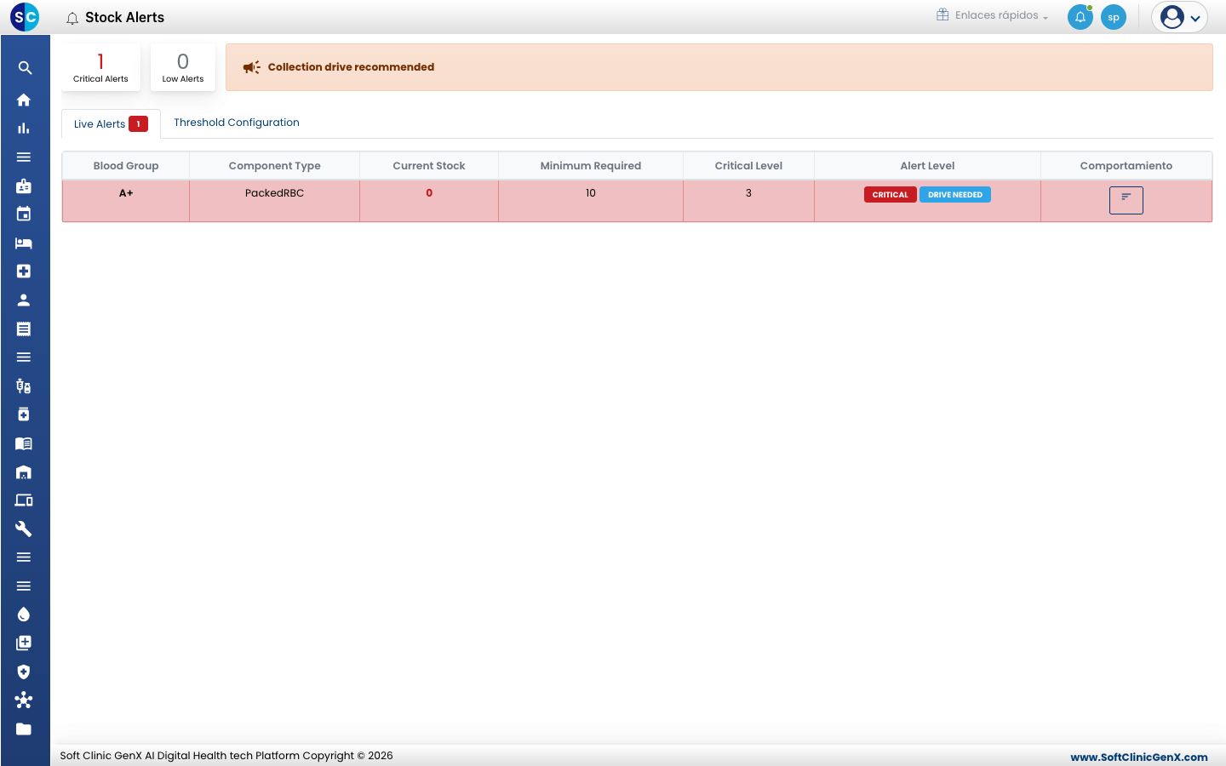Click the search icon in sidebar
1226x766 pixels.
click(25, 68)
